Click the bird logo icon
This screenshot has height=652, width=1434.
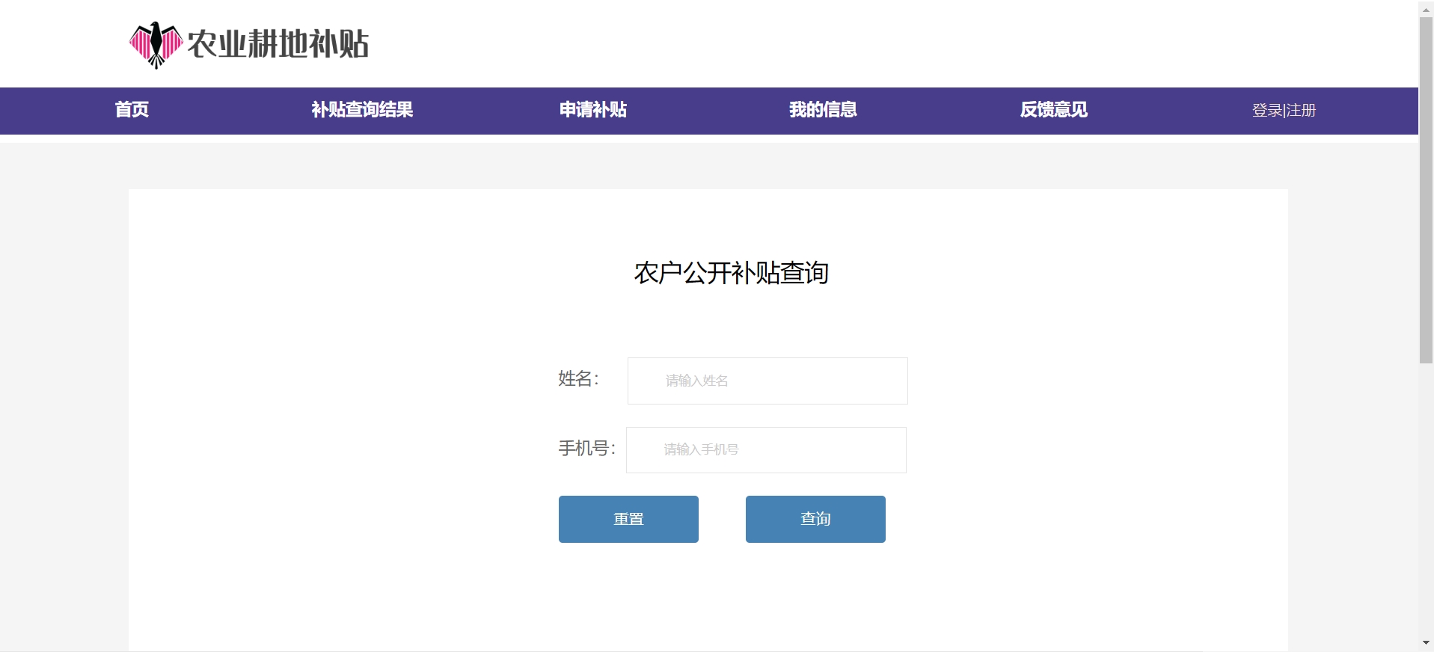pos(156,44)
